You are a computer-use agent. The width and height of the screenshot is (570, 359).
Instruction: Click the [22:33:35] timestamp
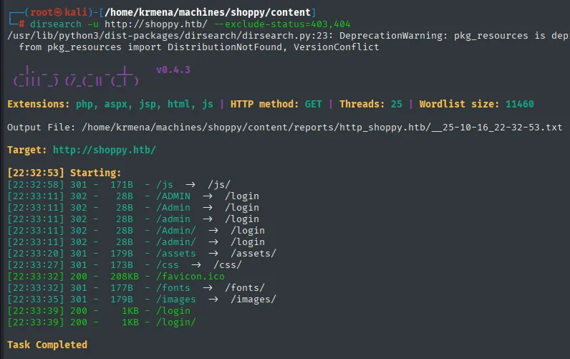point(36,300)
